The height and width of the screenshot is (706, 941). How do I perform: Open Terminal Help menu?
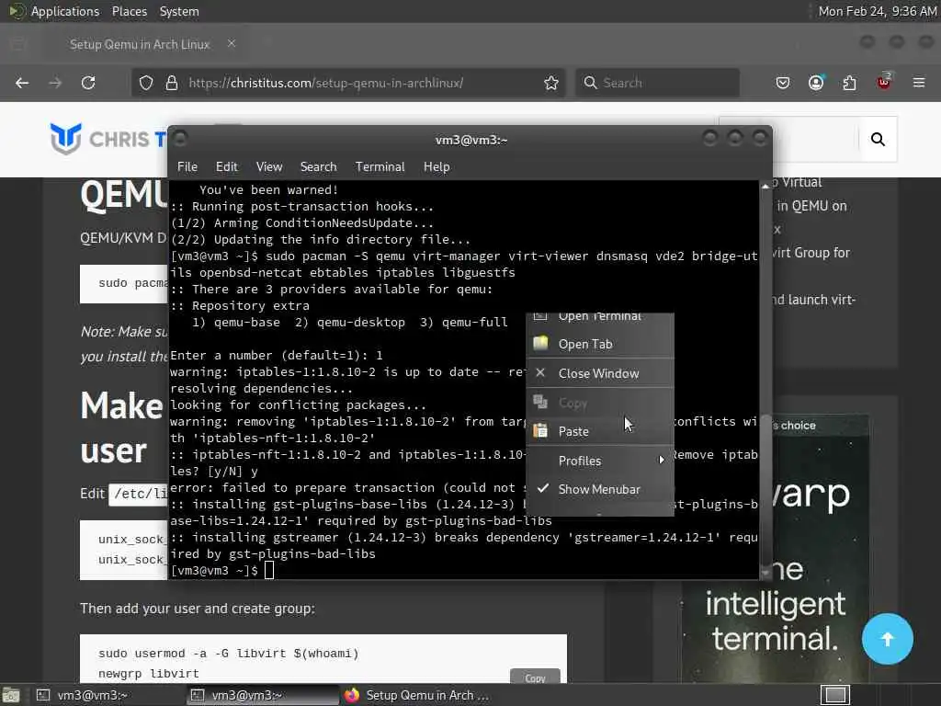tap(436, 167)
